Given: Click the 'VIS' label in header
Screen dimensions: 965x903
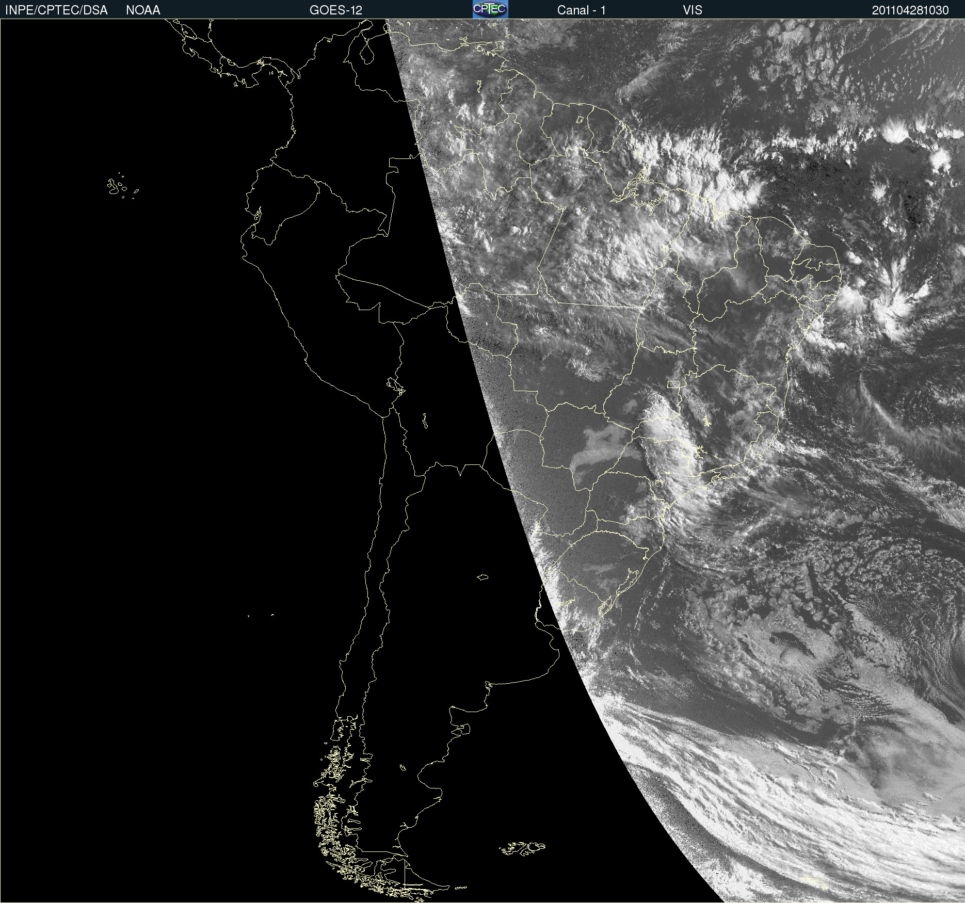Looking at the screenshot, I should click(x=693, y=10).
